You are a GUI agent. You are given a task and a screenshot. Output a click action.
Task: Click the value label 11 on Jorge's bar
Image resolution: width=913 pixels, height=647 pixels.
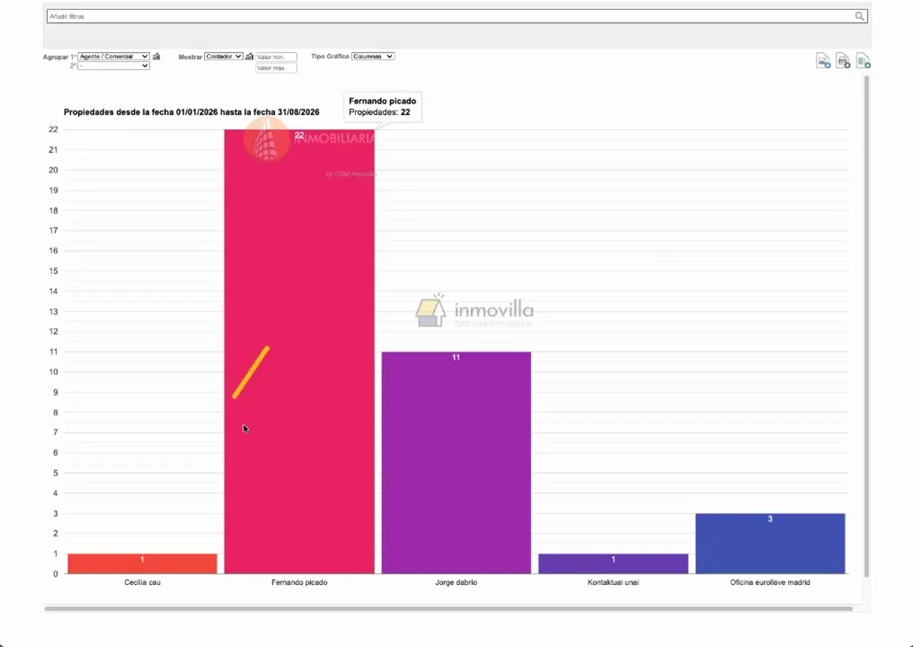tap(456, 357)
